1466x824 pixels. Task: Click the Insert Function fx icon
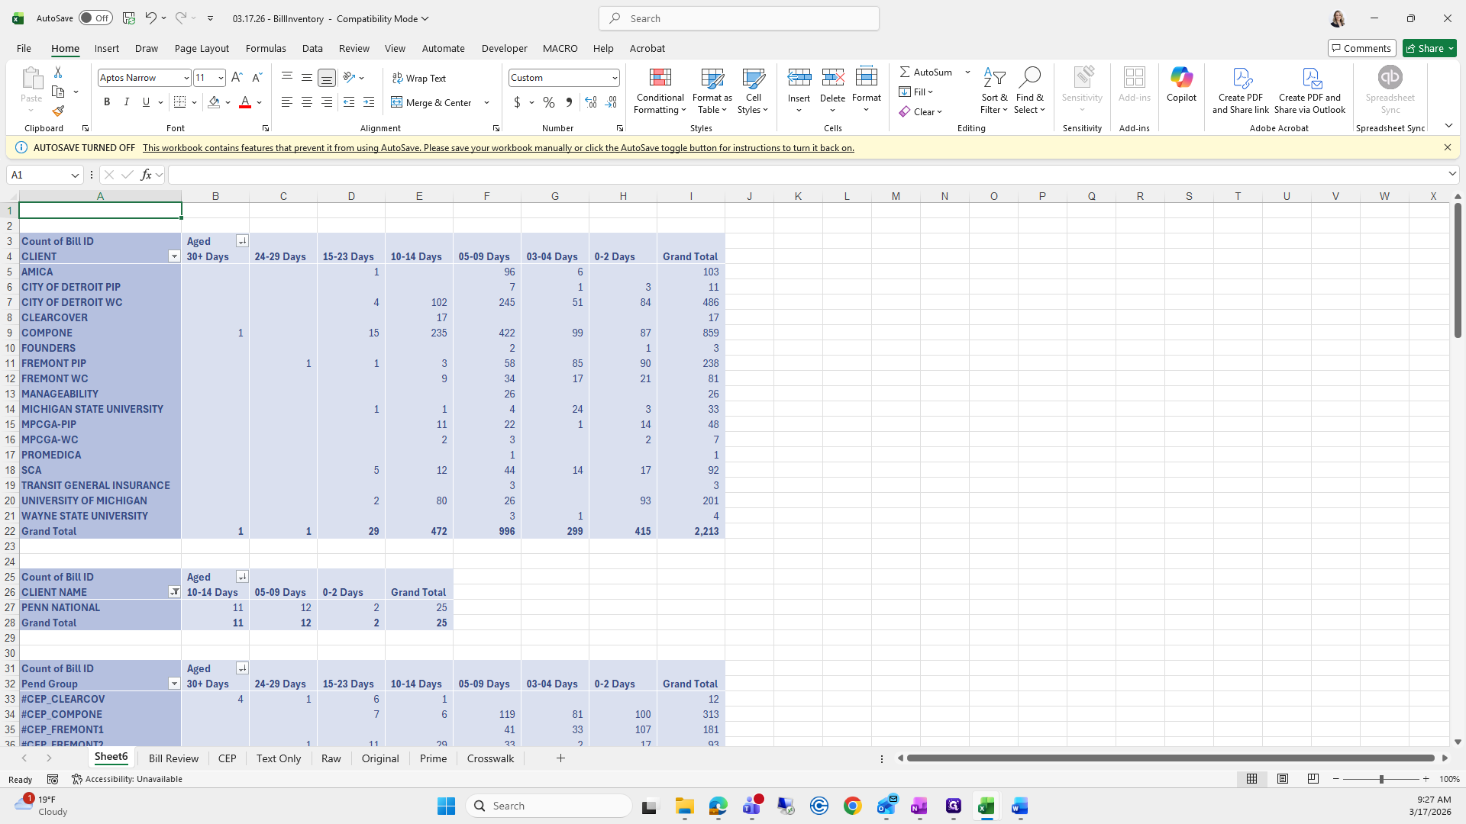click(146, 175)
